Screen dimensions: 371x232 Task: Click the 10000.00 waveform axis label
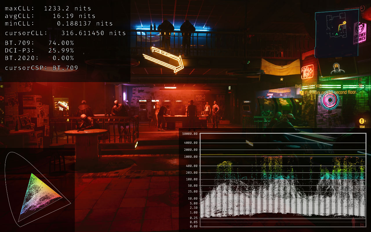[190, 134]
